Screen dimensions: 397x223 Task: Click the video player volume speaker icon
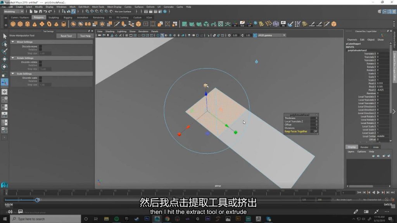pyautogui.click(x=10, y=212)
